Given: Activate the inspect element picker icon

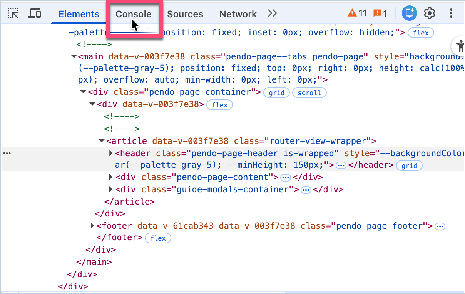Looking at the screenshot, I should tap(13, 14).
